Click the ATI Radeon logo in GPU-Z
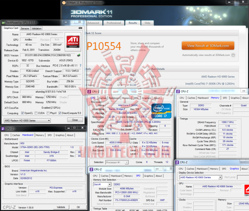This screenshot has height=211, width=249. [73, 42]
